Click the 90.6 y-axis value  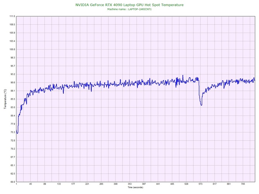[x=13, y=82]
